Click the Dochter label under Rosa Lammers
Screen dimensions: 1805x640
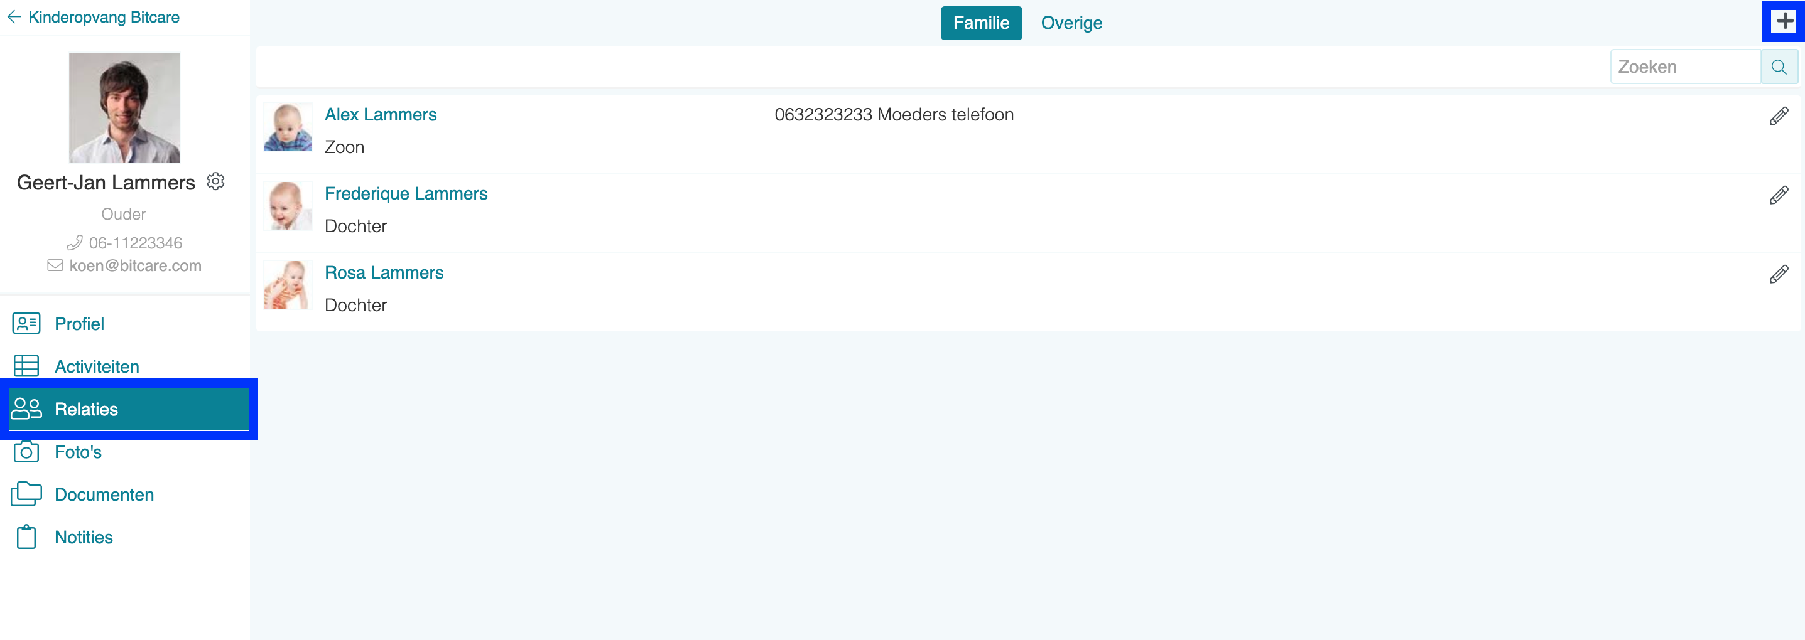coord(355,306)
